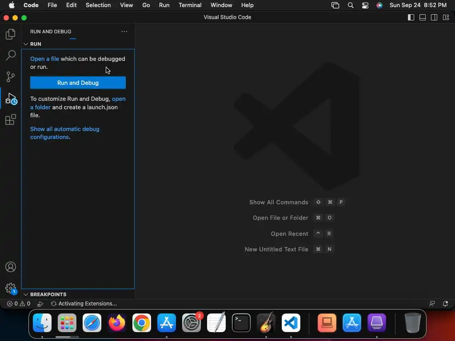Open the Terminal menu

click(190, 5)
